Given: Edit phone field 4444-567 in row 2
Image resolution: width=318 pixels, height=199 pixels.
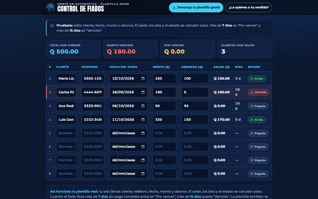Looking at the screenshot, I should click(x=93, y=92).
